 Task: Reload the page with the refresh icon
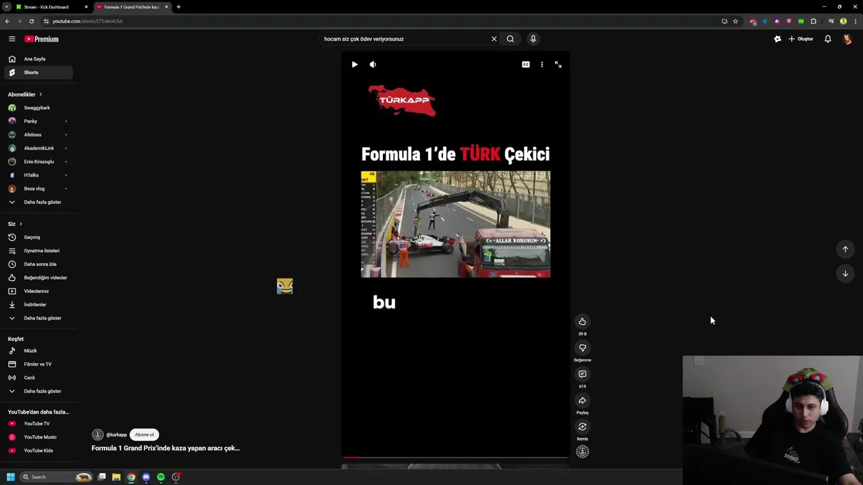31,21
